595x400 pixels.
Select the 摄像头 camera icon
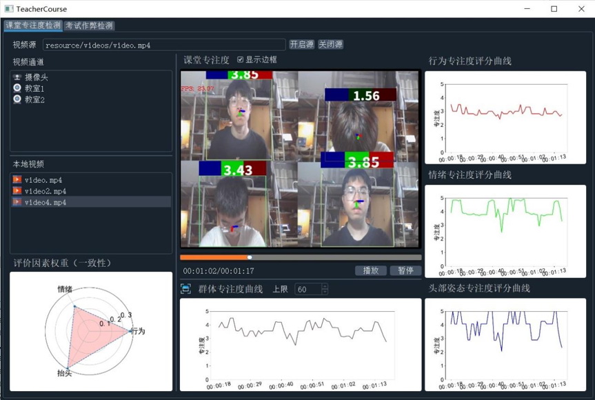pos(17,77)
